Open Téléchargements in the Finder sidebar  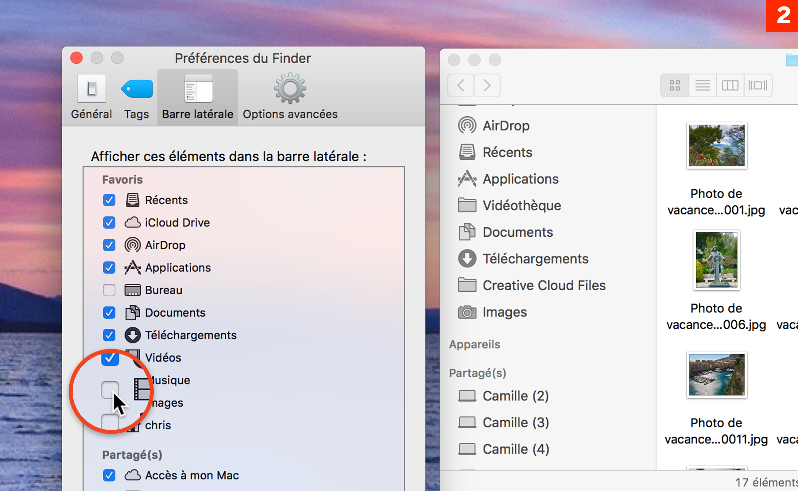535,259
